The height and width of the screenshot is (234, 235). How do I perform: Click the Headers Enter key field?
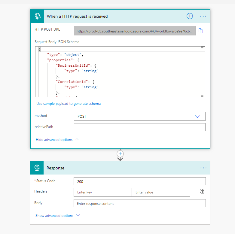(x=103, y=192)
